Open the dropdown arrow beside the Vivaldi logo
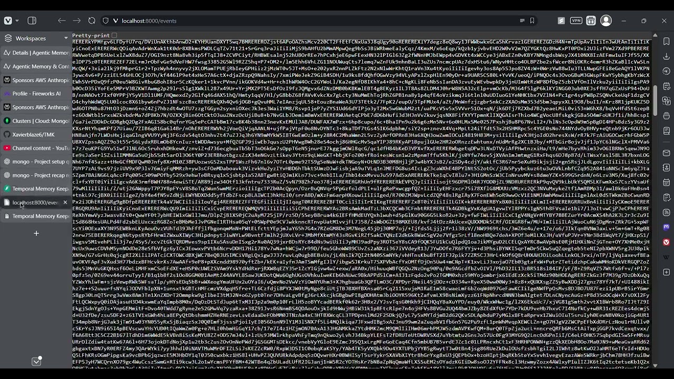The width and height of the screenshot is (674, 379). (17, 21)
